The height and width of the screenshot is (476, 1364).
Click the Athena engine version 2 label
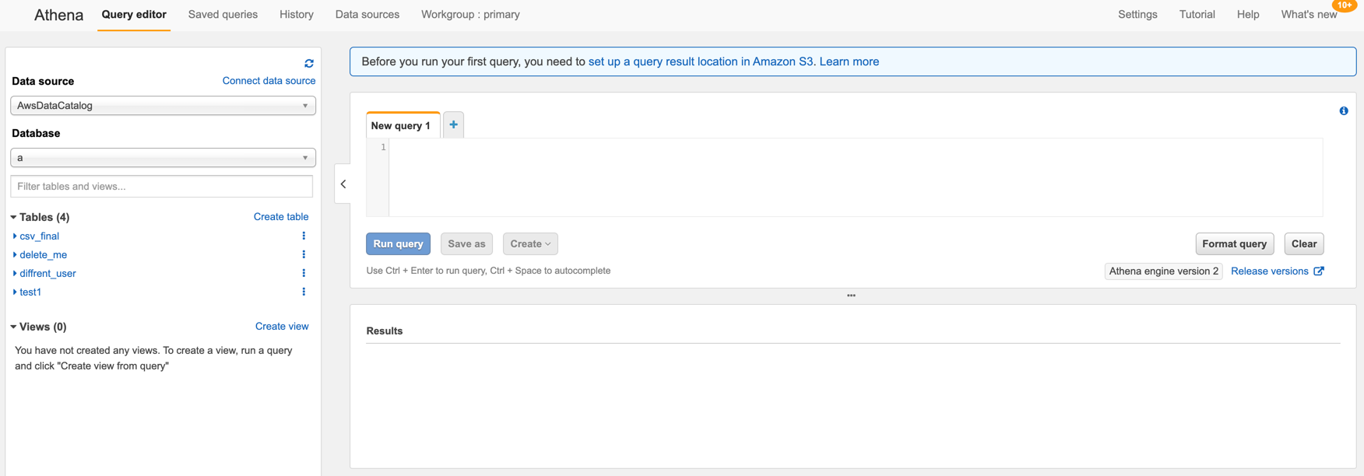click(1163, 271)
